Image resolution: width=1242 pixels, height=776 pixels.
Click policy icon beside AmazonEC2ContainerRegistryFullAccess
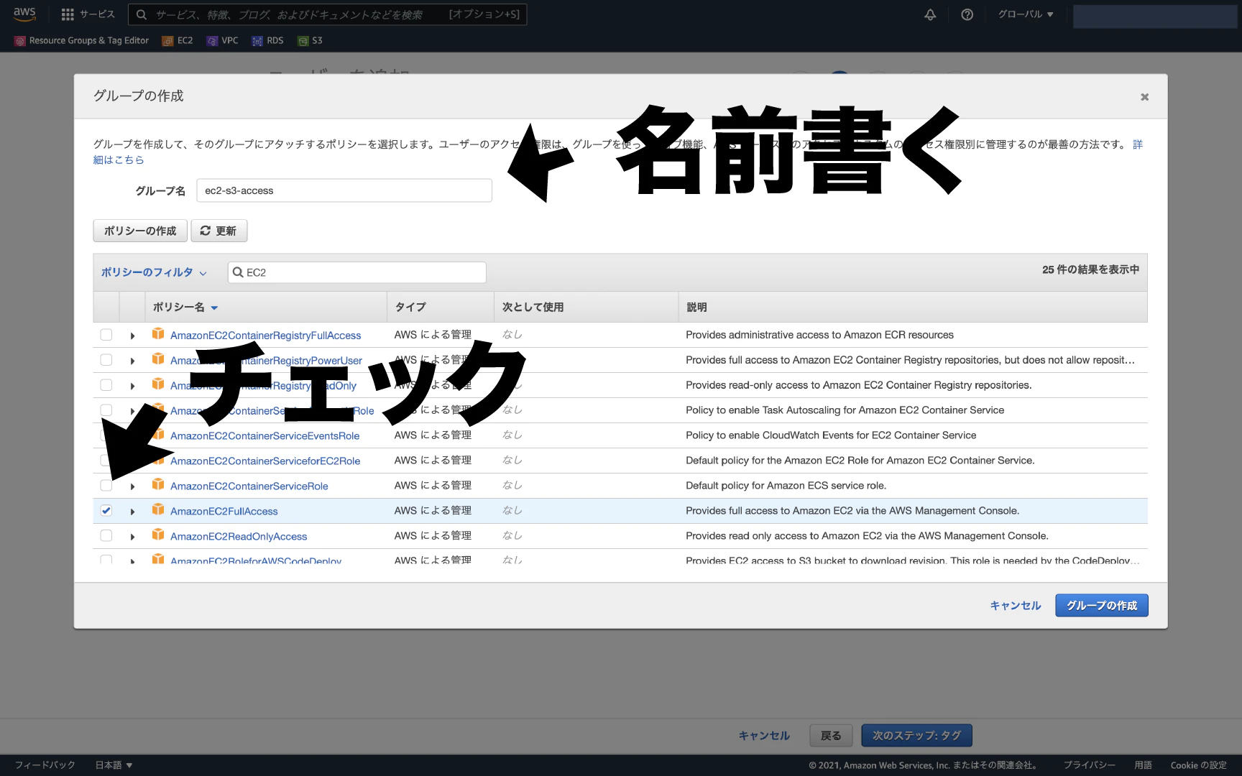point(158,334)
